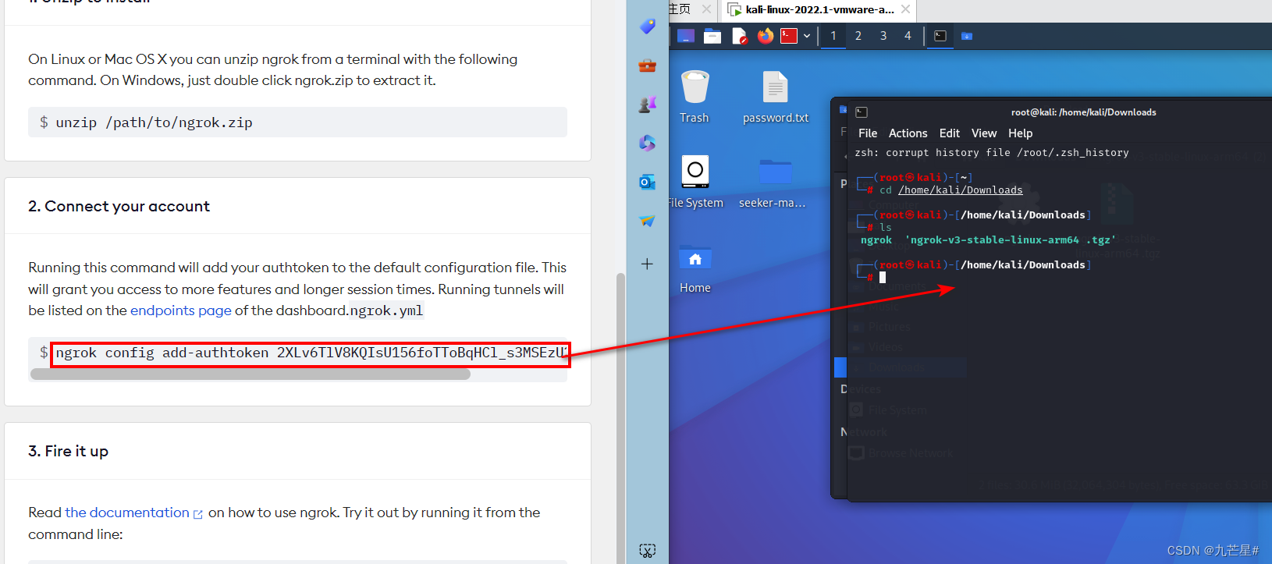Open the Edge sidebar Shopping tag icon
Viewport: 1272px width, 564px height.
[x=647, y=27]
